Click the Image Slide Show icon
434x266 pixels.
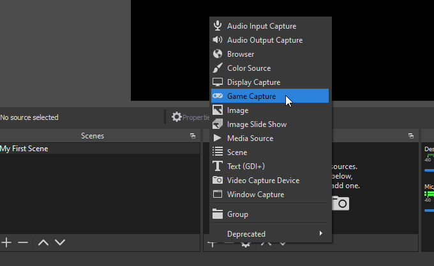click(x=218, y=124)
